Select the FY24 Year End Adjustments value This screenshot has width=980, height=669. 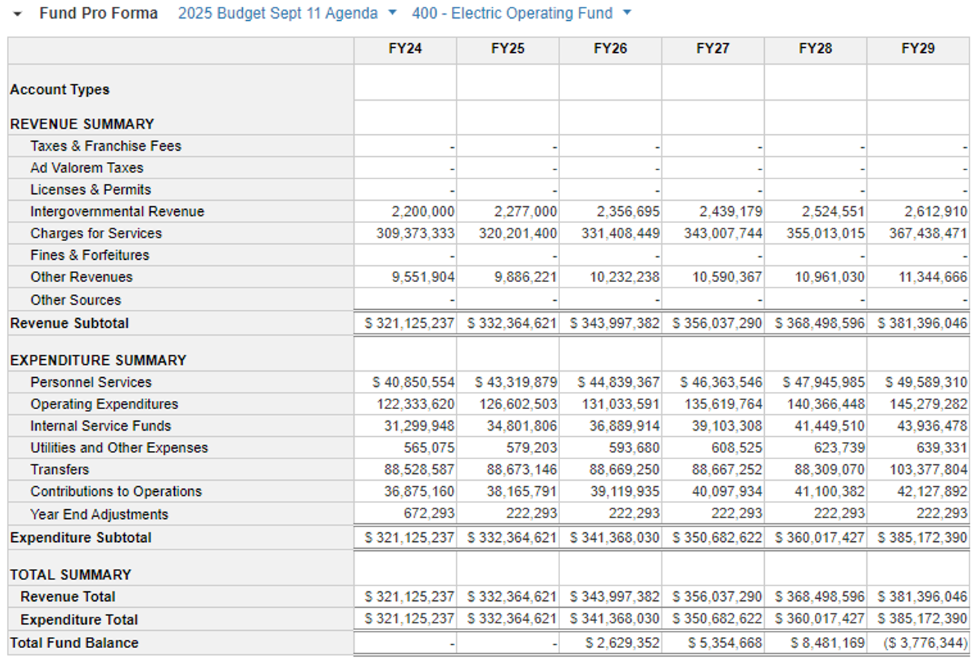(x=429, y=514)
